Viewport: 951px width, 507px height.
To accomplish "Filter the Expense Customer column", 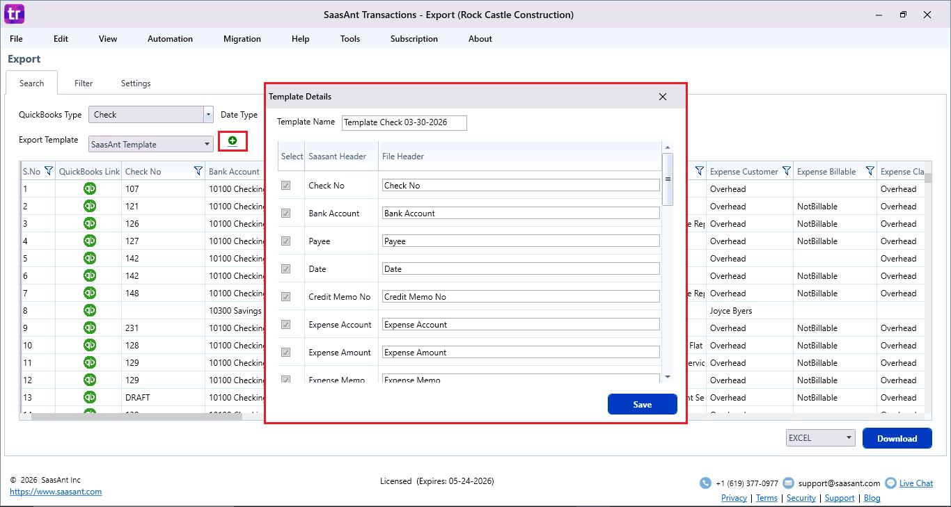I will 786,171.
